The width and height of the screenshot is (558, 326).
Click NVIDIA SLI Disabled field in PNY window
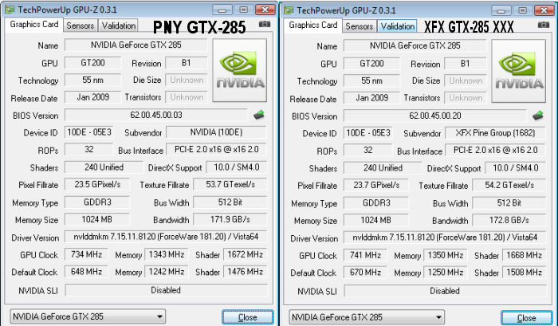point(166,290)
